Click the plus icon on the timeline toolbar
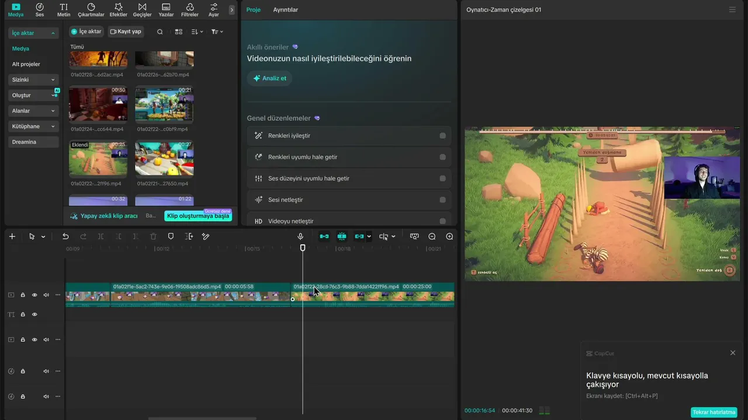This screenshot has height=420, width=748. [x=12, y=236]
